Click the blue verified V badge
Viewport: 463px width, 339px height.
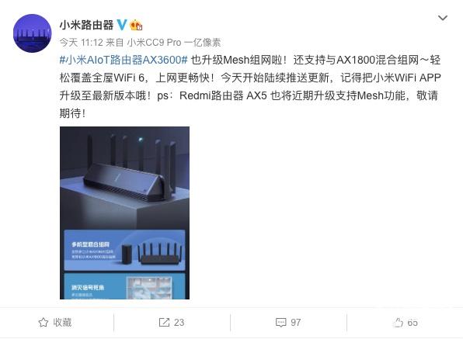click(x=122, y=25)
